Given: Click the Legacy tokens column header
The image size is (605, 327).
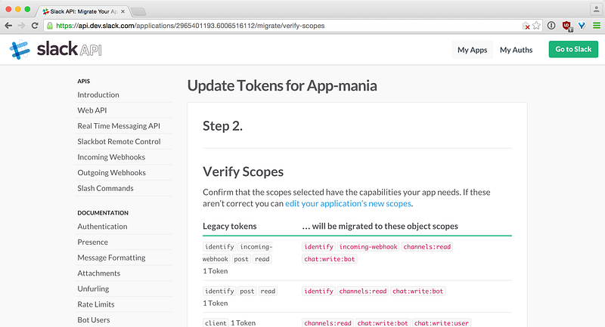Looking at the screenshot, I should tap(230, 226).
